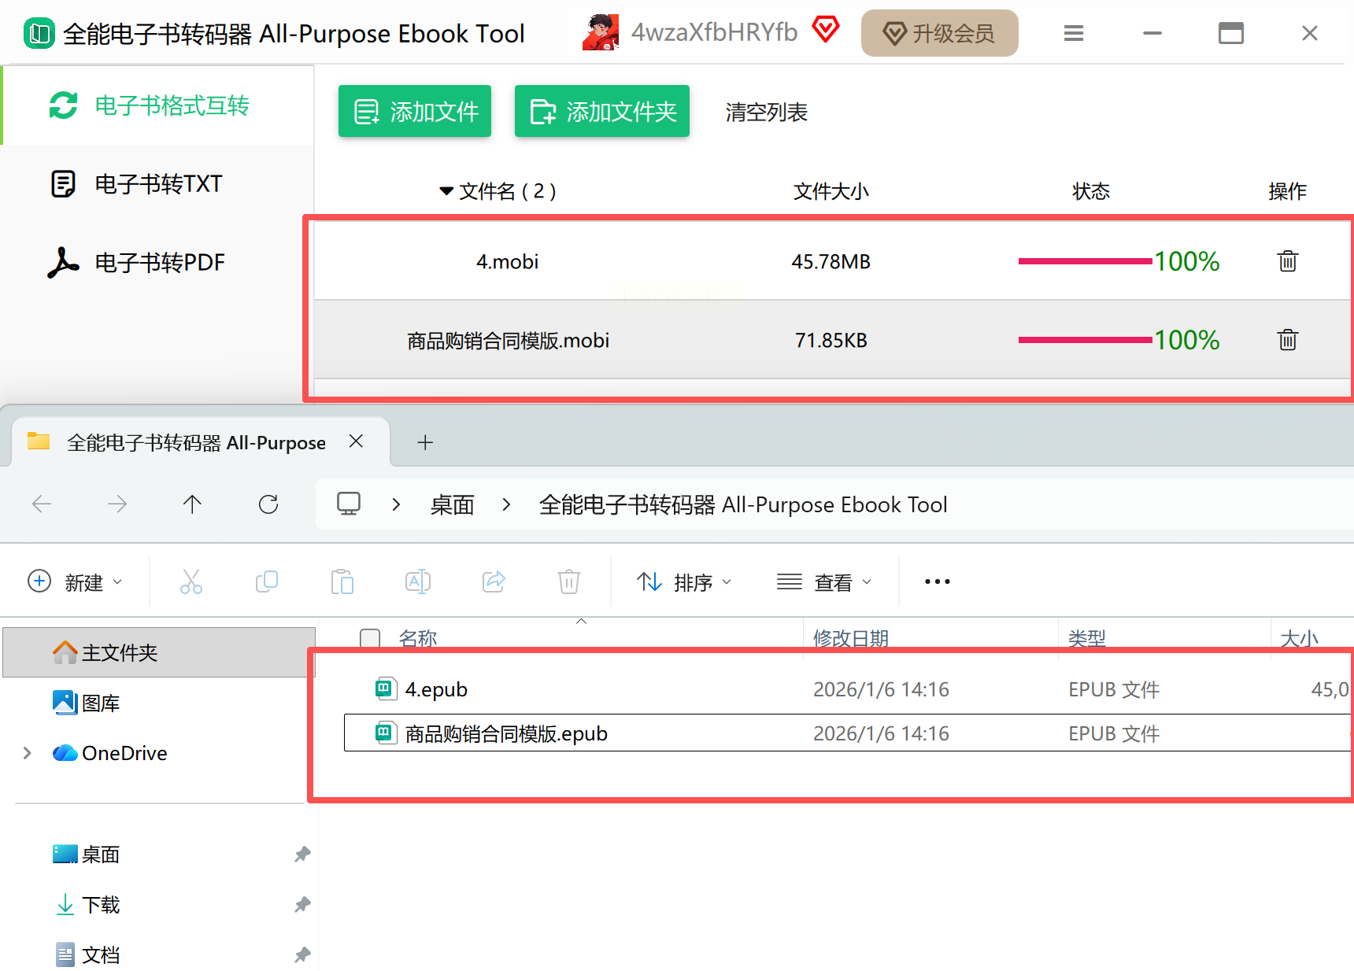Click the 商品购销合同模版.epub file icon

pyautogui.click(x=385, y=733)
